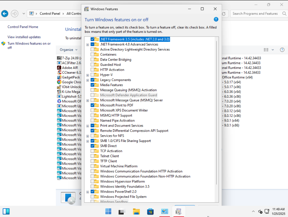Image resolution: width=288 pixels, height=217 pixels.
Task: Select the AC3Filter program icon
Action: click(x=59, y=63)
